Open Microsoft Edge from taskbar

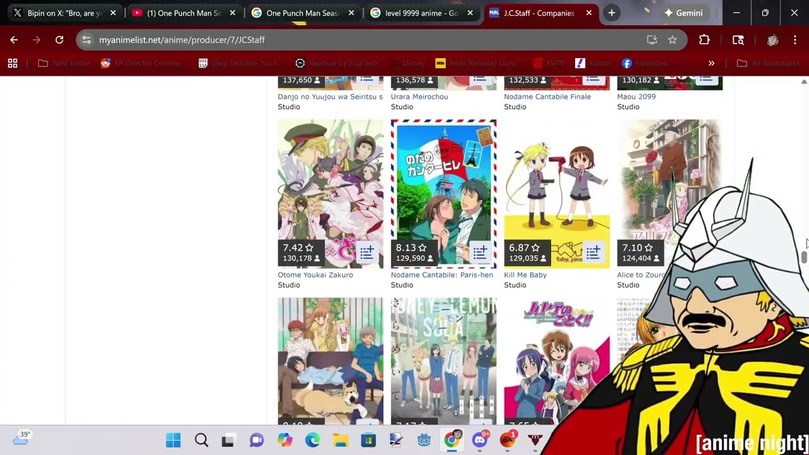313,440
